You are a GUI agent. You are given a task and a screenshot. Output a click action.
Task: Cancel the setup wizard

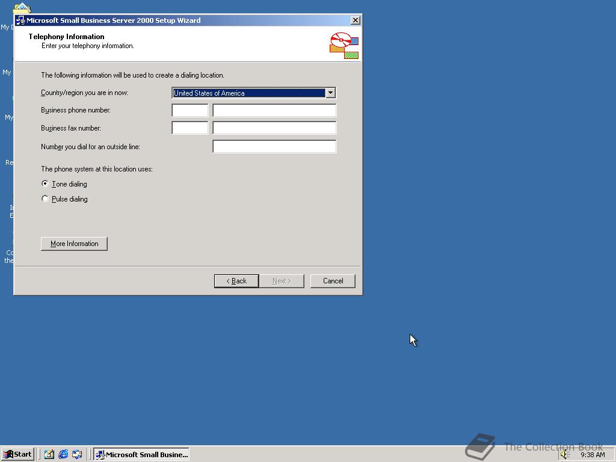point(333,281)
